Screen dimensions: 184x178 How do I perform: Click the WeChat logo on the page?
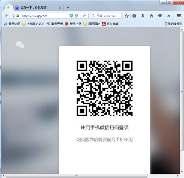(x=20, y=44)
